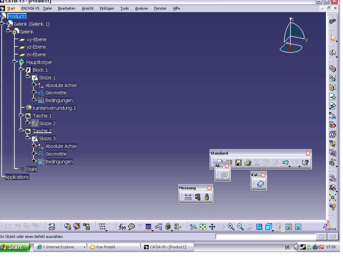Click the Fly Mode airplane icon
Viewport: 343px width, 257px height.
(193, 227)
